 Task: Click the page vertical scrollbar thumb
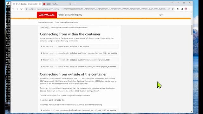click(192, 30)
